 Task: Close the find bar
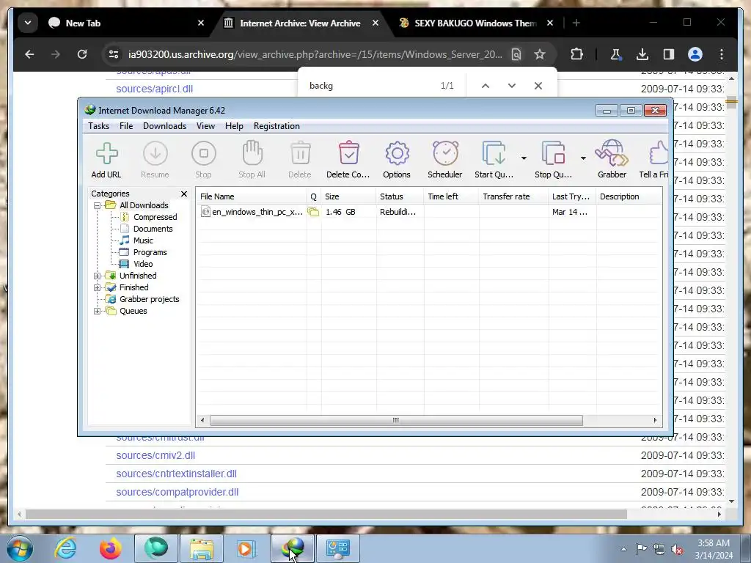tap(538, 86)
